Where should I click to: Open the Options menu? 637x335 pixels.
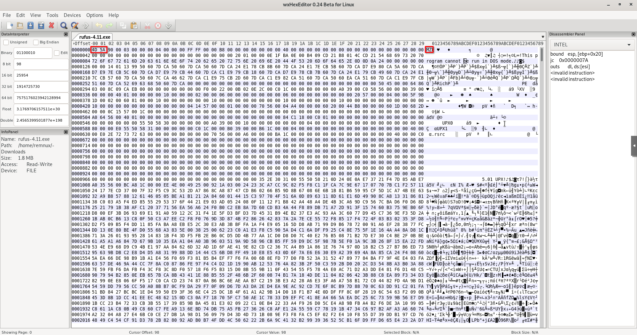click(95, 15)
